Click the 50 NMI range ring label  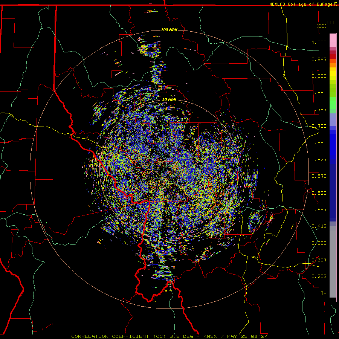pyautogui.click(x=169, y=99)
